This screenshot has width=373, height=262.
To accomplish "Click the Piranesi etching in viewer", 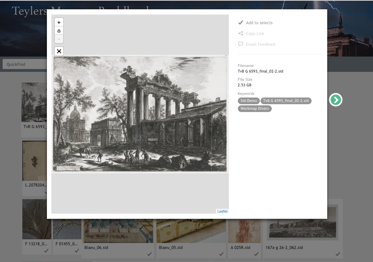I will (140, 114).
